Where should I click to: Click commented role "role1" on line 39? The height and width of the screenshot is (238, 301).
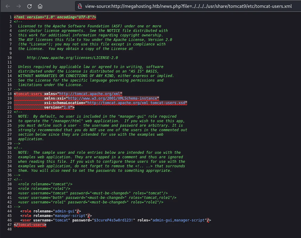[x=44, y=189]
